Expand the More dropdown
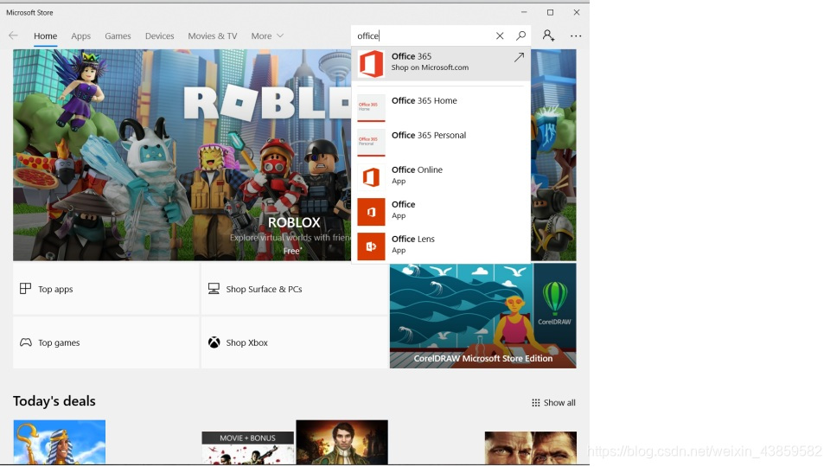Screen dimensions: 830x467 coord(267,36)
